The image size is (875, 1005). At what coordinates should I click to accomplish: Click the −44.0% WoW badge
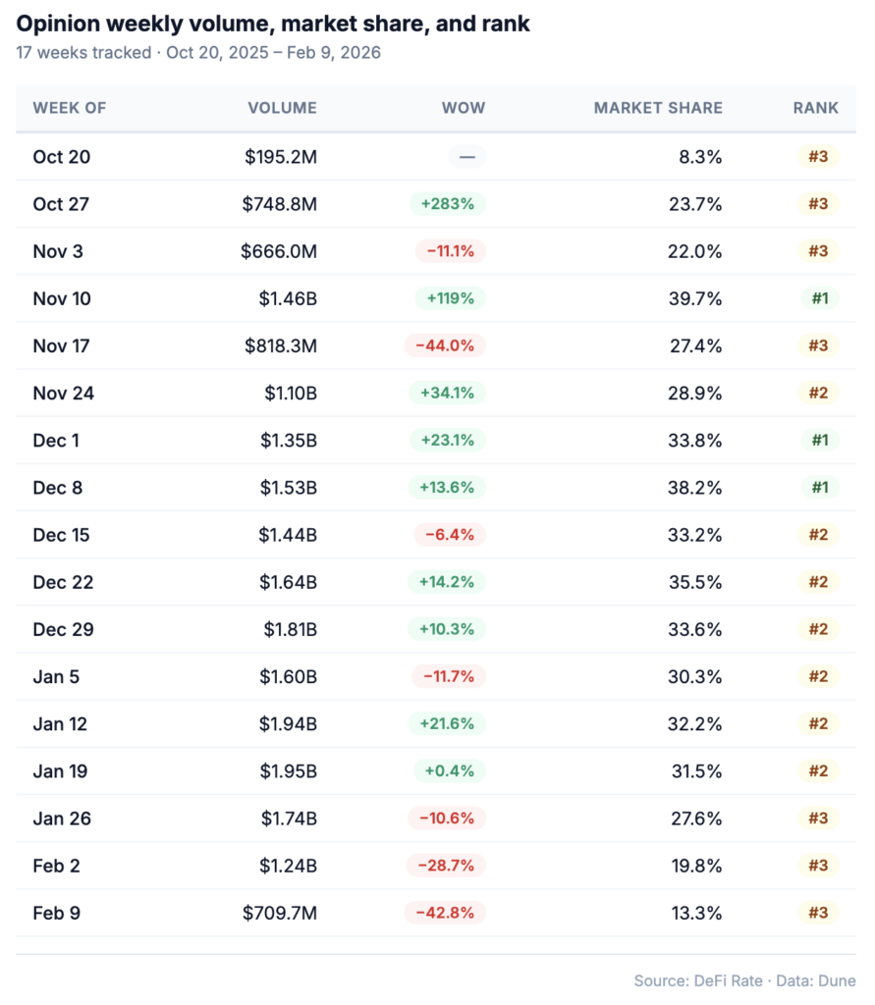tap(445, 345)
